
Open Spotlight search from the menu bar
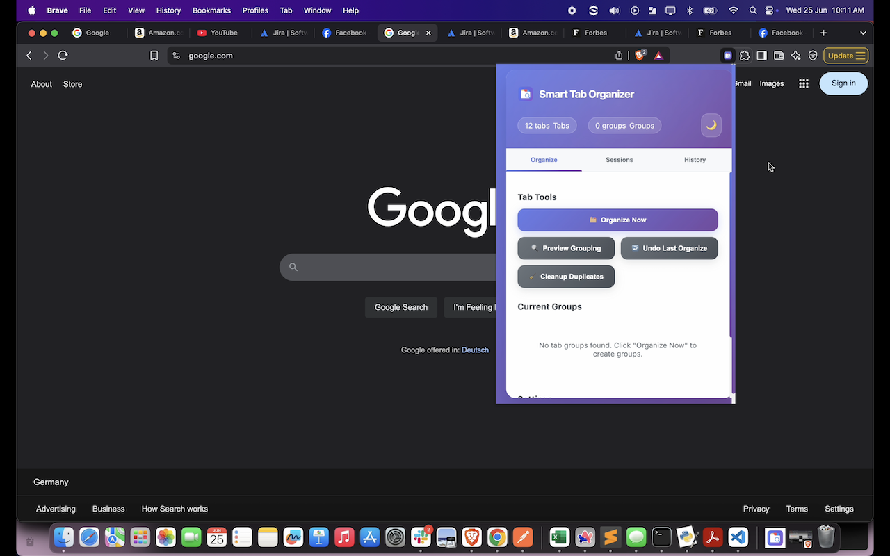coord(753,10)
